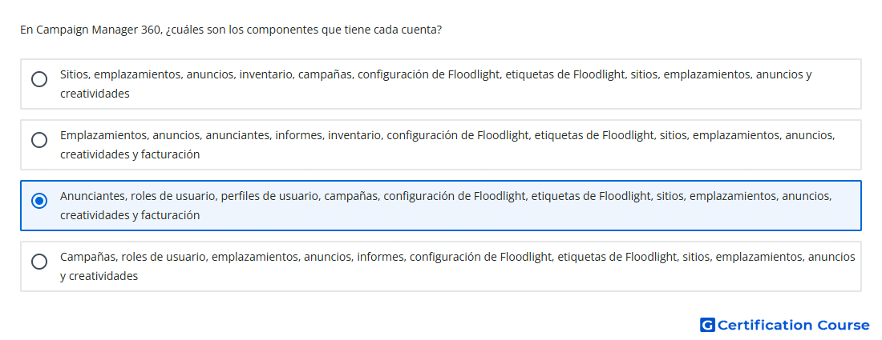
Task: Click 'creatividades y facturación' in the second option
Action: tap(130, 154)
